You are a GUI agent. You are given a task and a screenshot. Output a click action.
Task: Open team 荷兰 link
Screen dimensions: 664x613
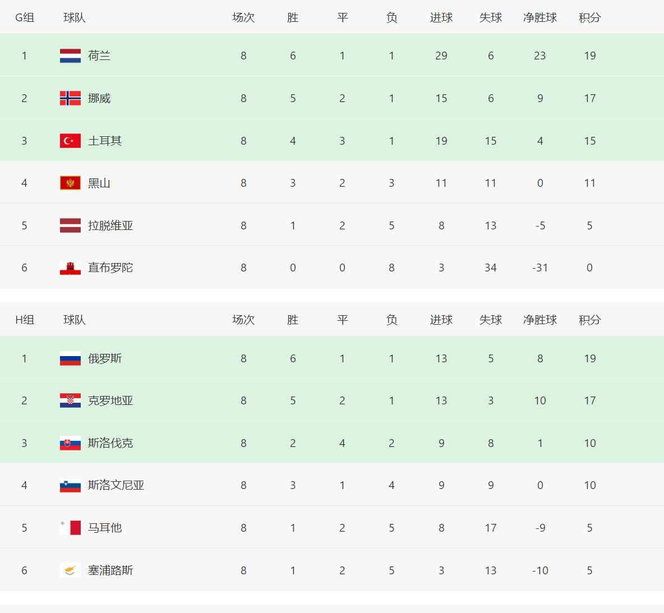(99, 56)
